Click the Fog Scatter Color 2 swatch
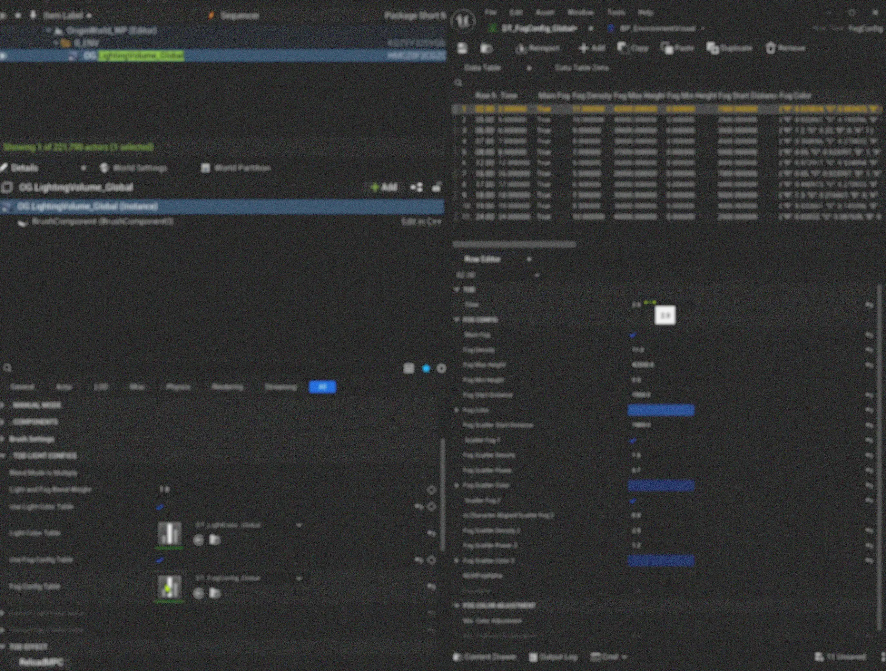This screenshot has height=671, width=886. point(661,560)
